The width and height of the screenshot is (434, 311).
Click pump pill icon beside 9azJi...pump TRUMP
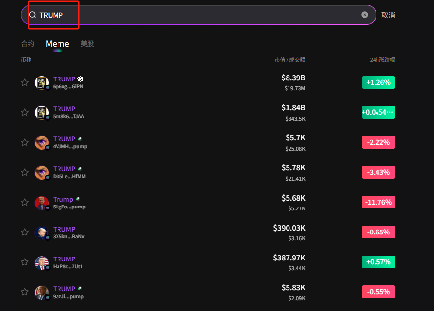pyautogui.click(x=80, y=288)
